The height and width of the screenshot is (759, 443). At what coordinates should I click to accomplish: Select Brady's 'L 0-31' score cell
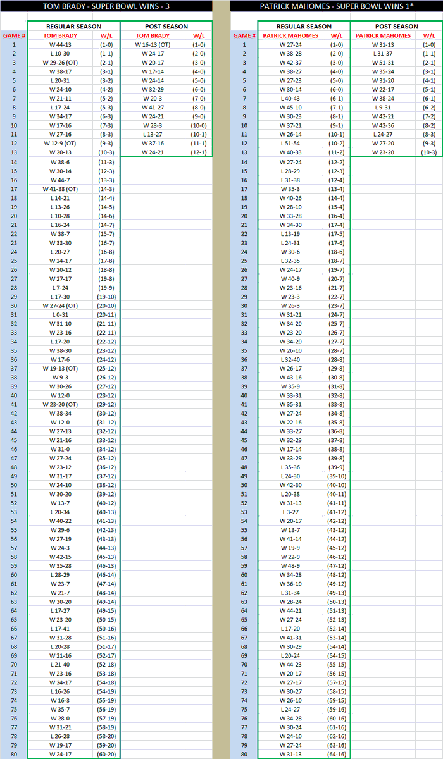pos(60,314)
